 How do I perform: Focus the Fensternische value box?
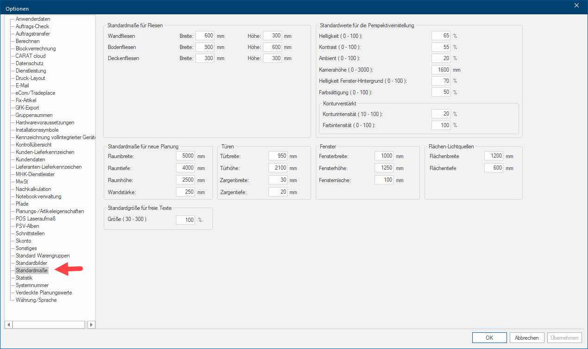point(384,180)
